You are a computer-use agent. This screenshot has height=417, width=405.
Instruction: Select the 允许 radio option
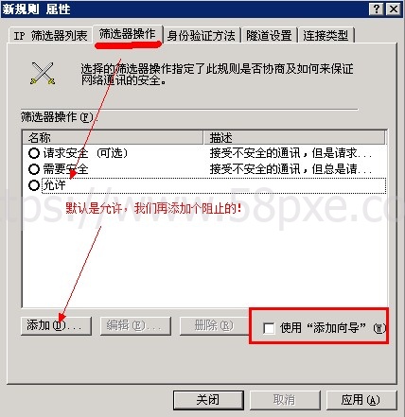coord(33,185)
